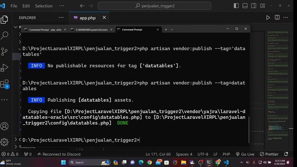This screenshot has height=167, width=297.
Task: Go to line via Ln 171, Col 60
Action: [x=158, y=154]
